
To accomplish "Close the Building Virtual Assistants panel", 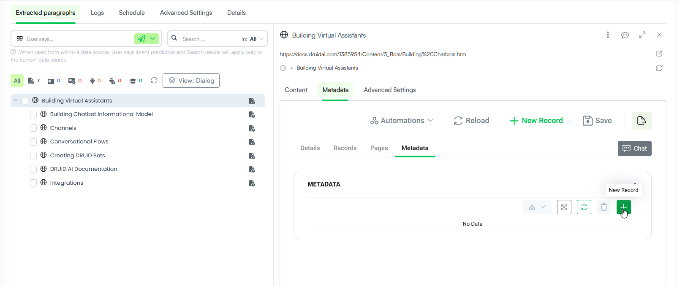I will click(659, 35).
